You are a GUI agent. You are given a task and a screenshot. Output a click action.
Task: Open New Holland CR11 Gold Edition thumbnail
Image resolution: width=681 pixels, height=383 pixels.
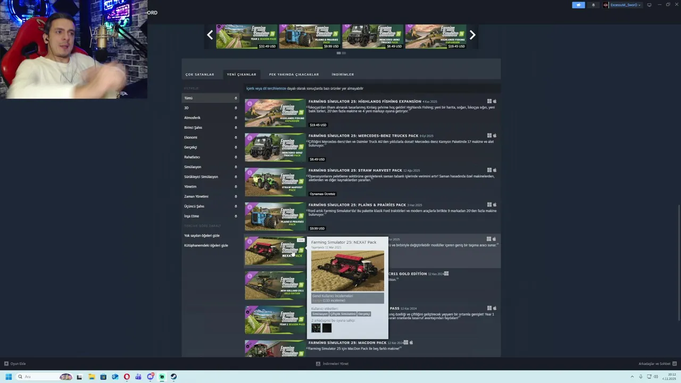(x=275, y=286)
